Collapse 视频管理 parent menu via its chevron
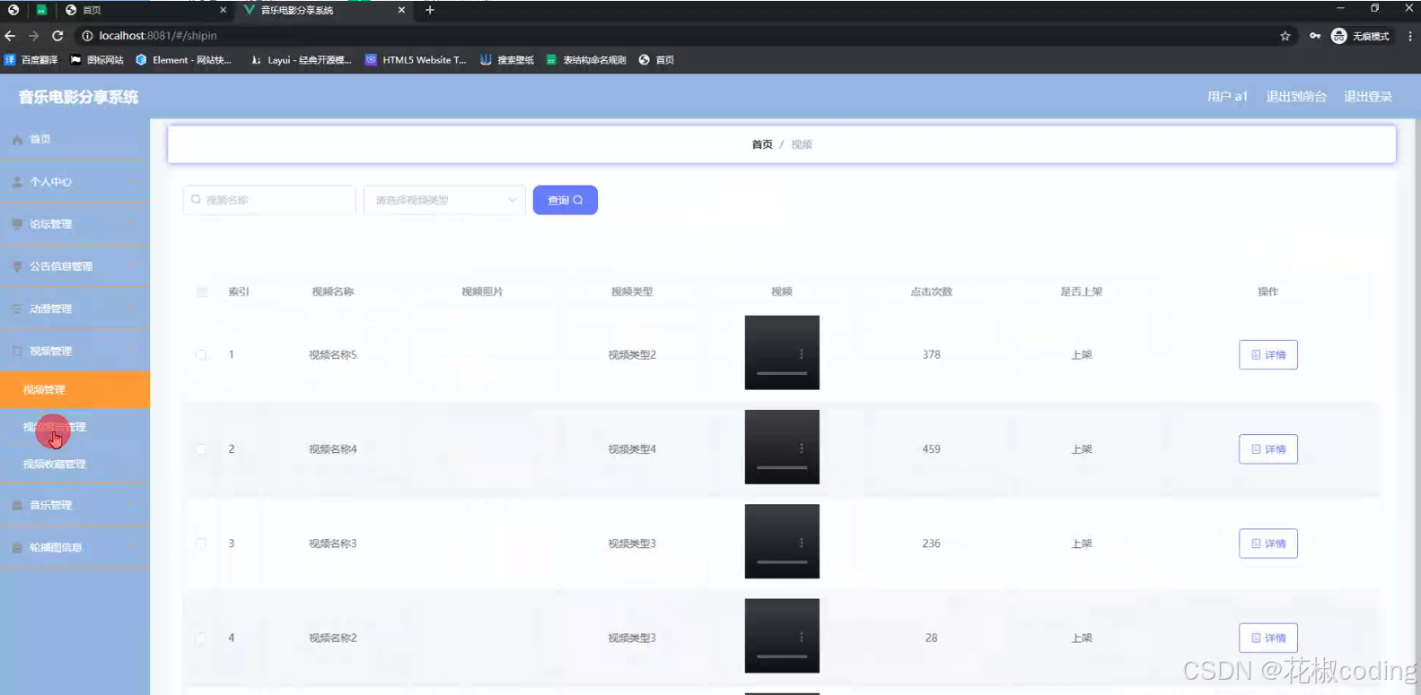Screen dimensions: 1421x695 coord(132,352)
